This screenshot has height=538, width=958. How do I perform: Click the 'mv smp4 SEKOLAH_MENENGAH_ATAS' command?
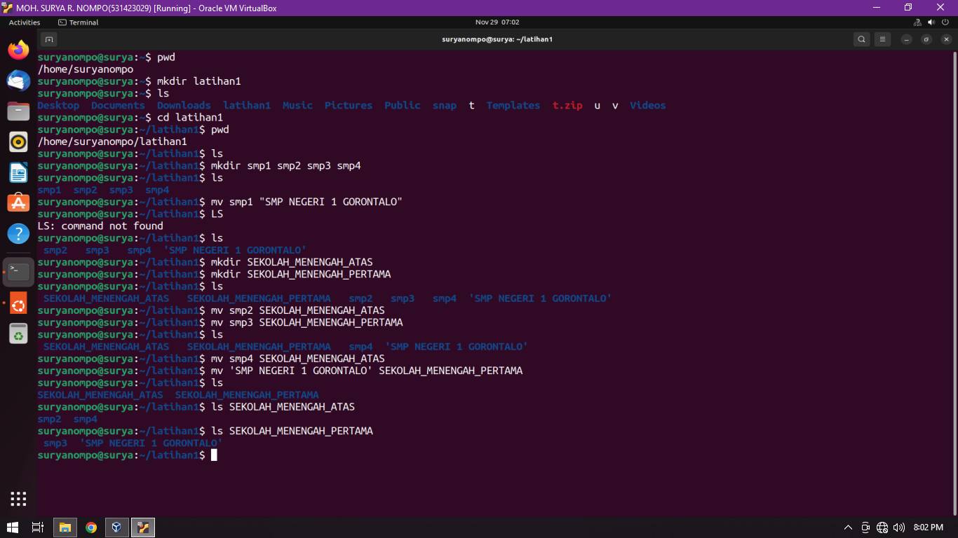pyautogui.click(x=297, y=359)
